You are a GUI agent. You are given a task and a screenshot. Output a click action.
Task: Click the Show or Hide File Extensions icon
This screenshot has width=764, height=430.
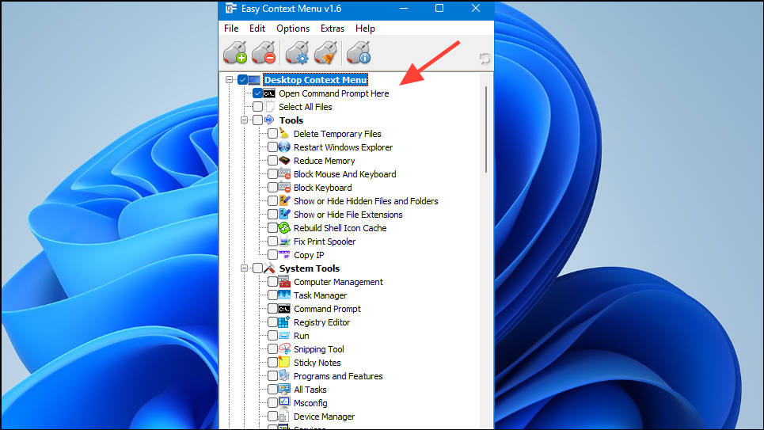tap(284, 214)
